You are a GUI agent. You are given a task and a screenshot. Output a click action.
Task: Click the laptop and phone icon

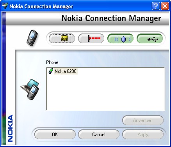point(30,89)
